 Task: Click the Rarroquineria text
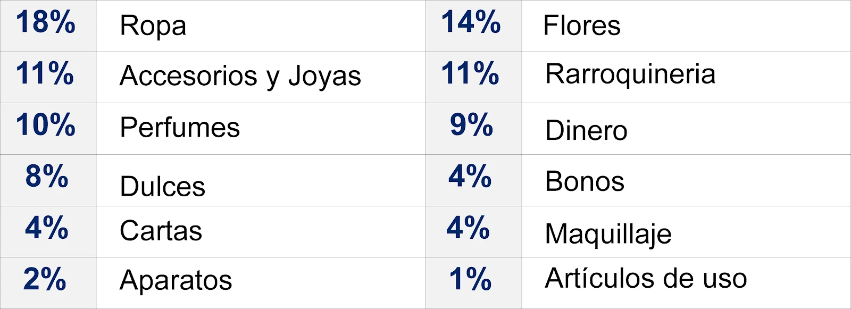pyautogui.click(x=630, y=74)
